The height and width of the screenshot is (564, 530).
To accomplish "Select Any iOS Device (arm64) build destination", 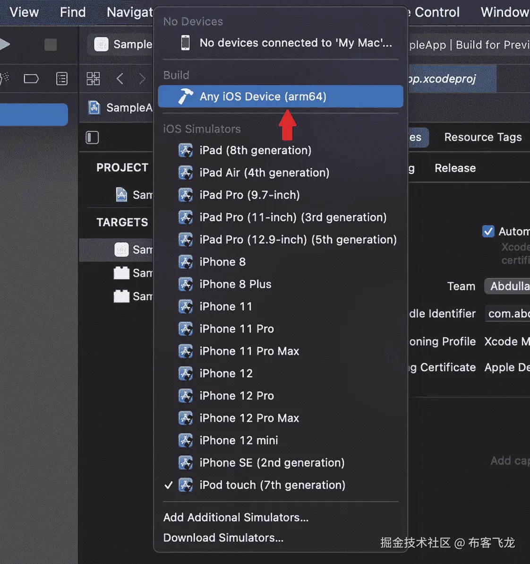I will tap(280, 96).
